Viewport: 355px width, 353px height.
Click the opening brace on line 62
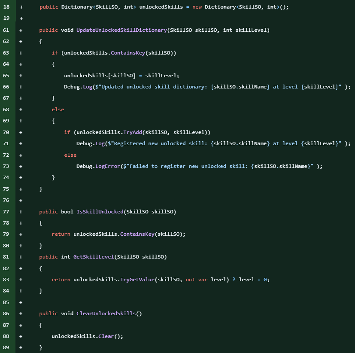click(x=41, y=41)
